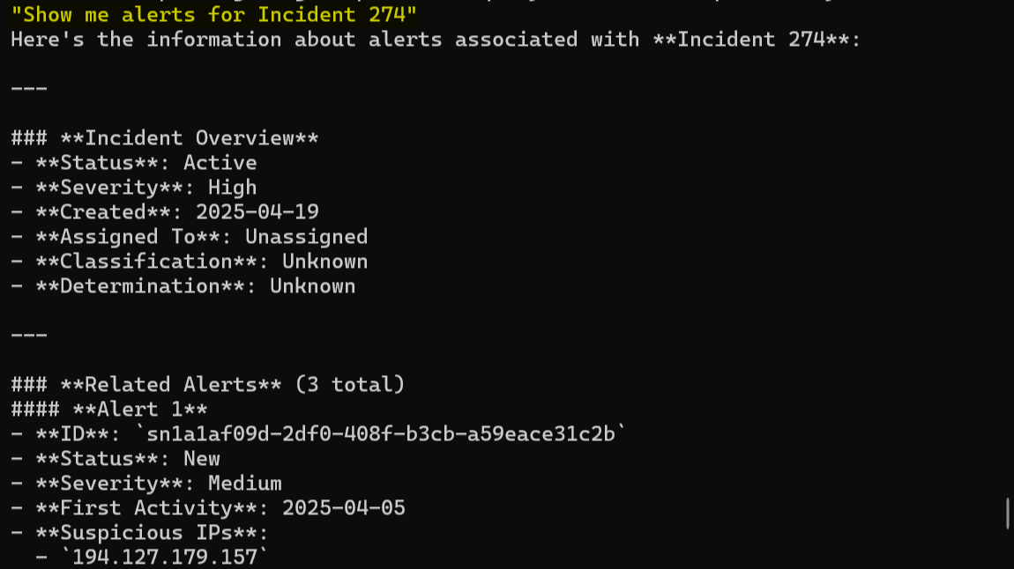The image size is (1014, 569).
Task: Click the Unassigned value for Assigned To
Action: [306, 237]
